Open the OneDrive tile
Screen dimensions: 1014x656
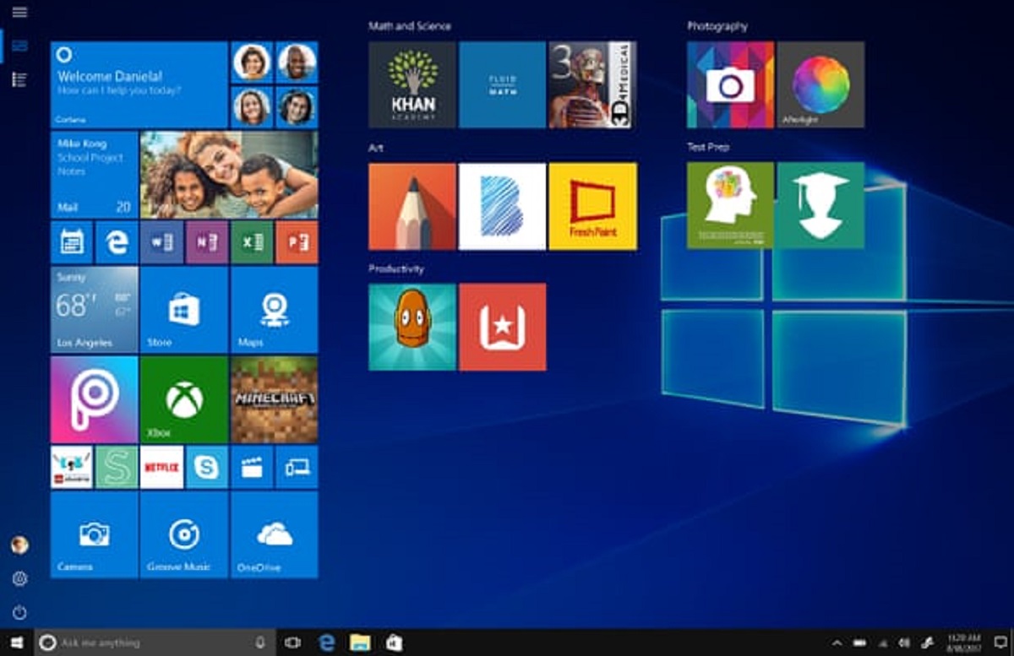click(x=274, y=535)
